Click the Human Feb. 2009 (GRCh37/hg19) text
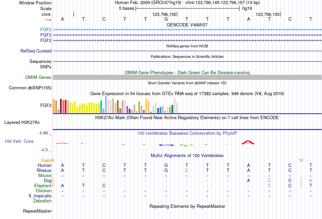This screenshot has width=322, height=219. (x=148, y=3)
